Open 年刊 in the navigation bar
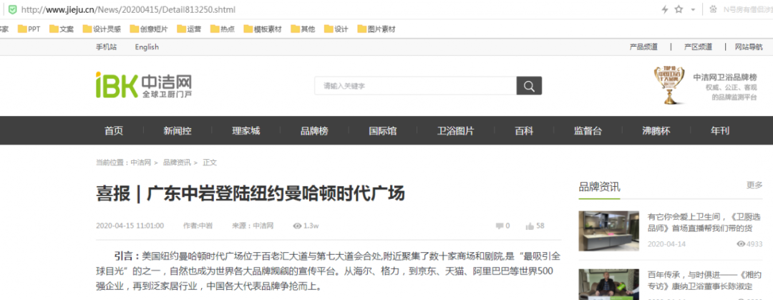The height and width of the screenshot is (300, 773). (x=720, y=131)
